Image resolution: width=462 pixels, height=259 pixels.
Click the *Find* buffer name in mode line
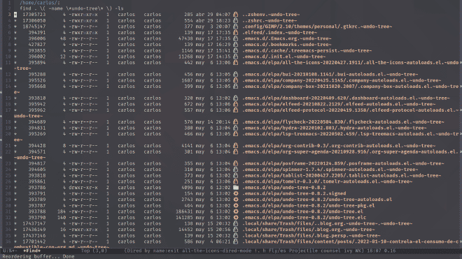[x=31, y=251]
